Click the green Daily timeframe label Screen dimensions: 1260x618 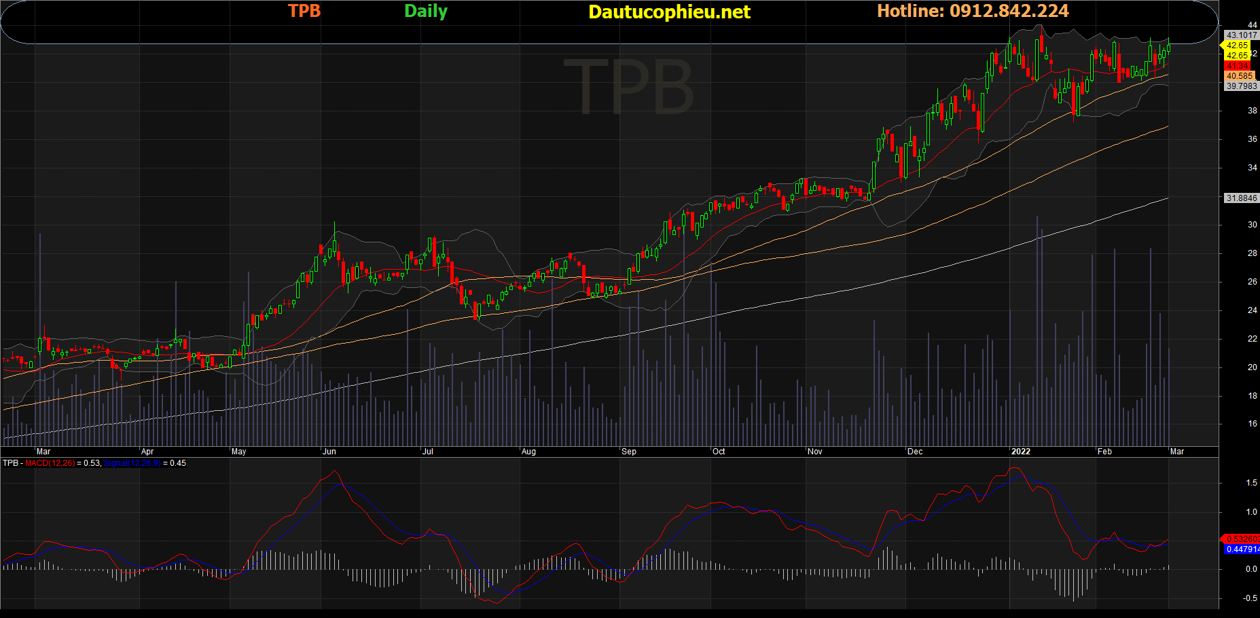click(x=426, y=11)
